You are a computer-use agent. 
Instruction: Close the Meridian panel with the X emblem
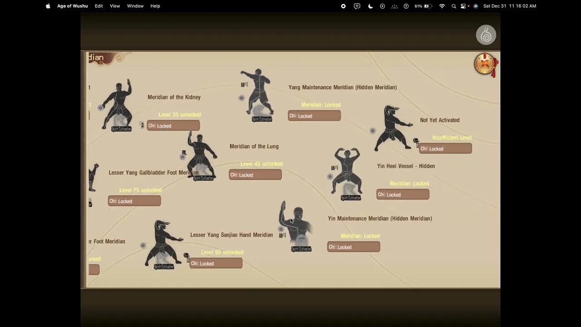(485, 64)
